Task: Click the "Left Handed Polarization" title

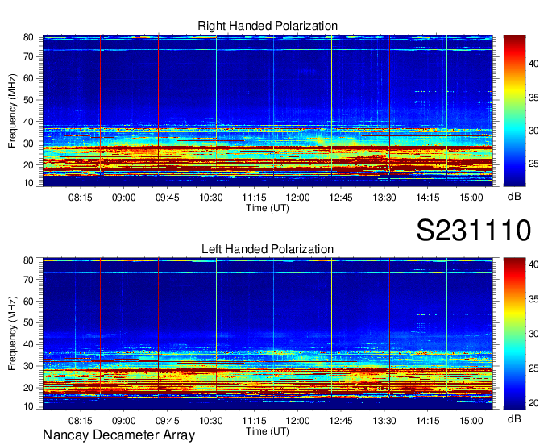Action: 268,249
